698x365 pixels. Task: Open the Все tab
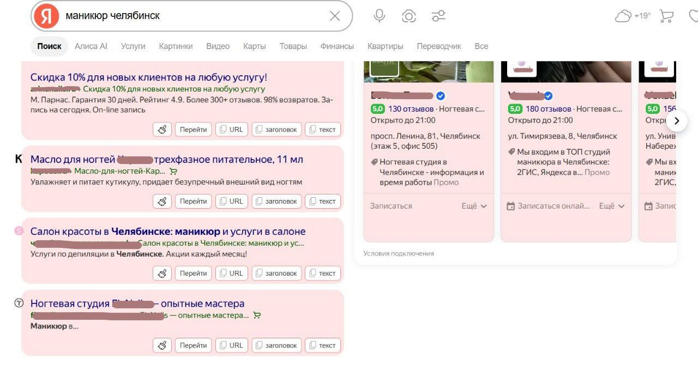click(482, 46)
